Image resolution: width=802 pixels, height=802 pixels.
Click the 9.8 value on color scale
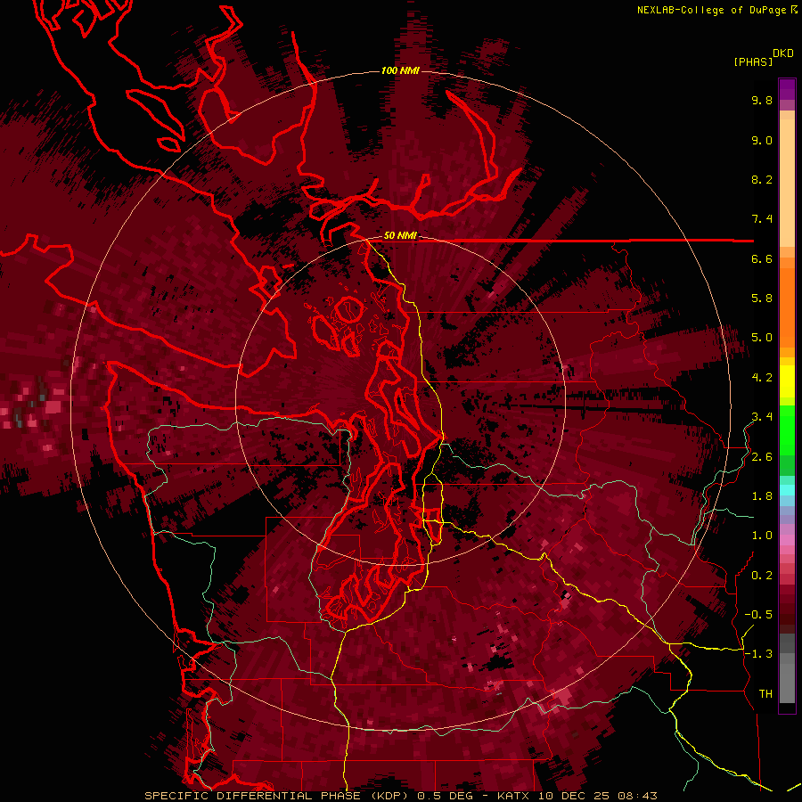coord(762,100)
